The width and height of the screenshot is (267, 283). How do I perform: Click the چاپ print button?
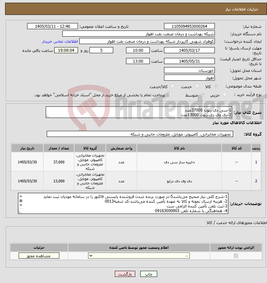(149, 274)
